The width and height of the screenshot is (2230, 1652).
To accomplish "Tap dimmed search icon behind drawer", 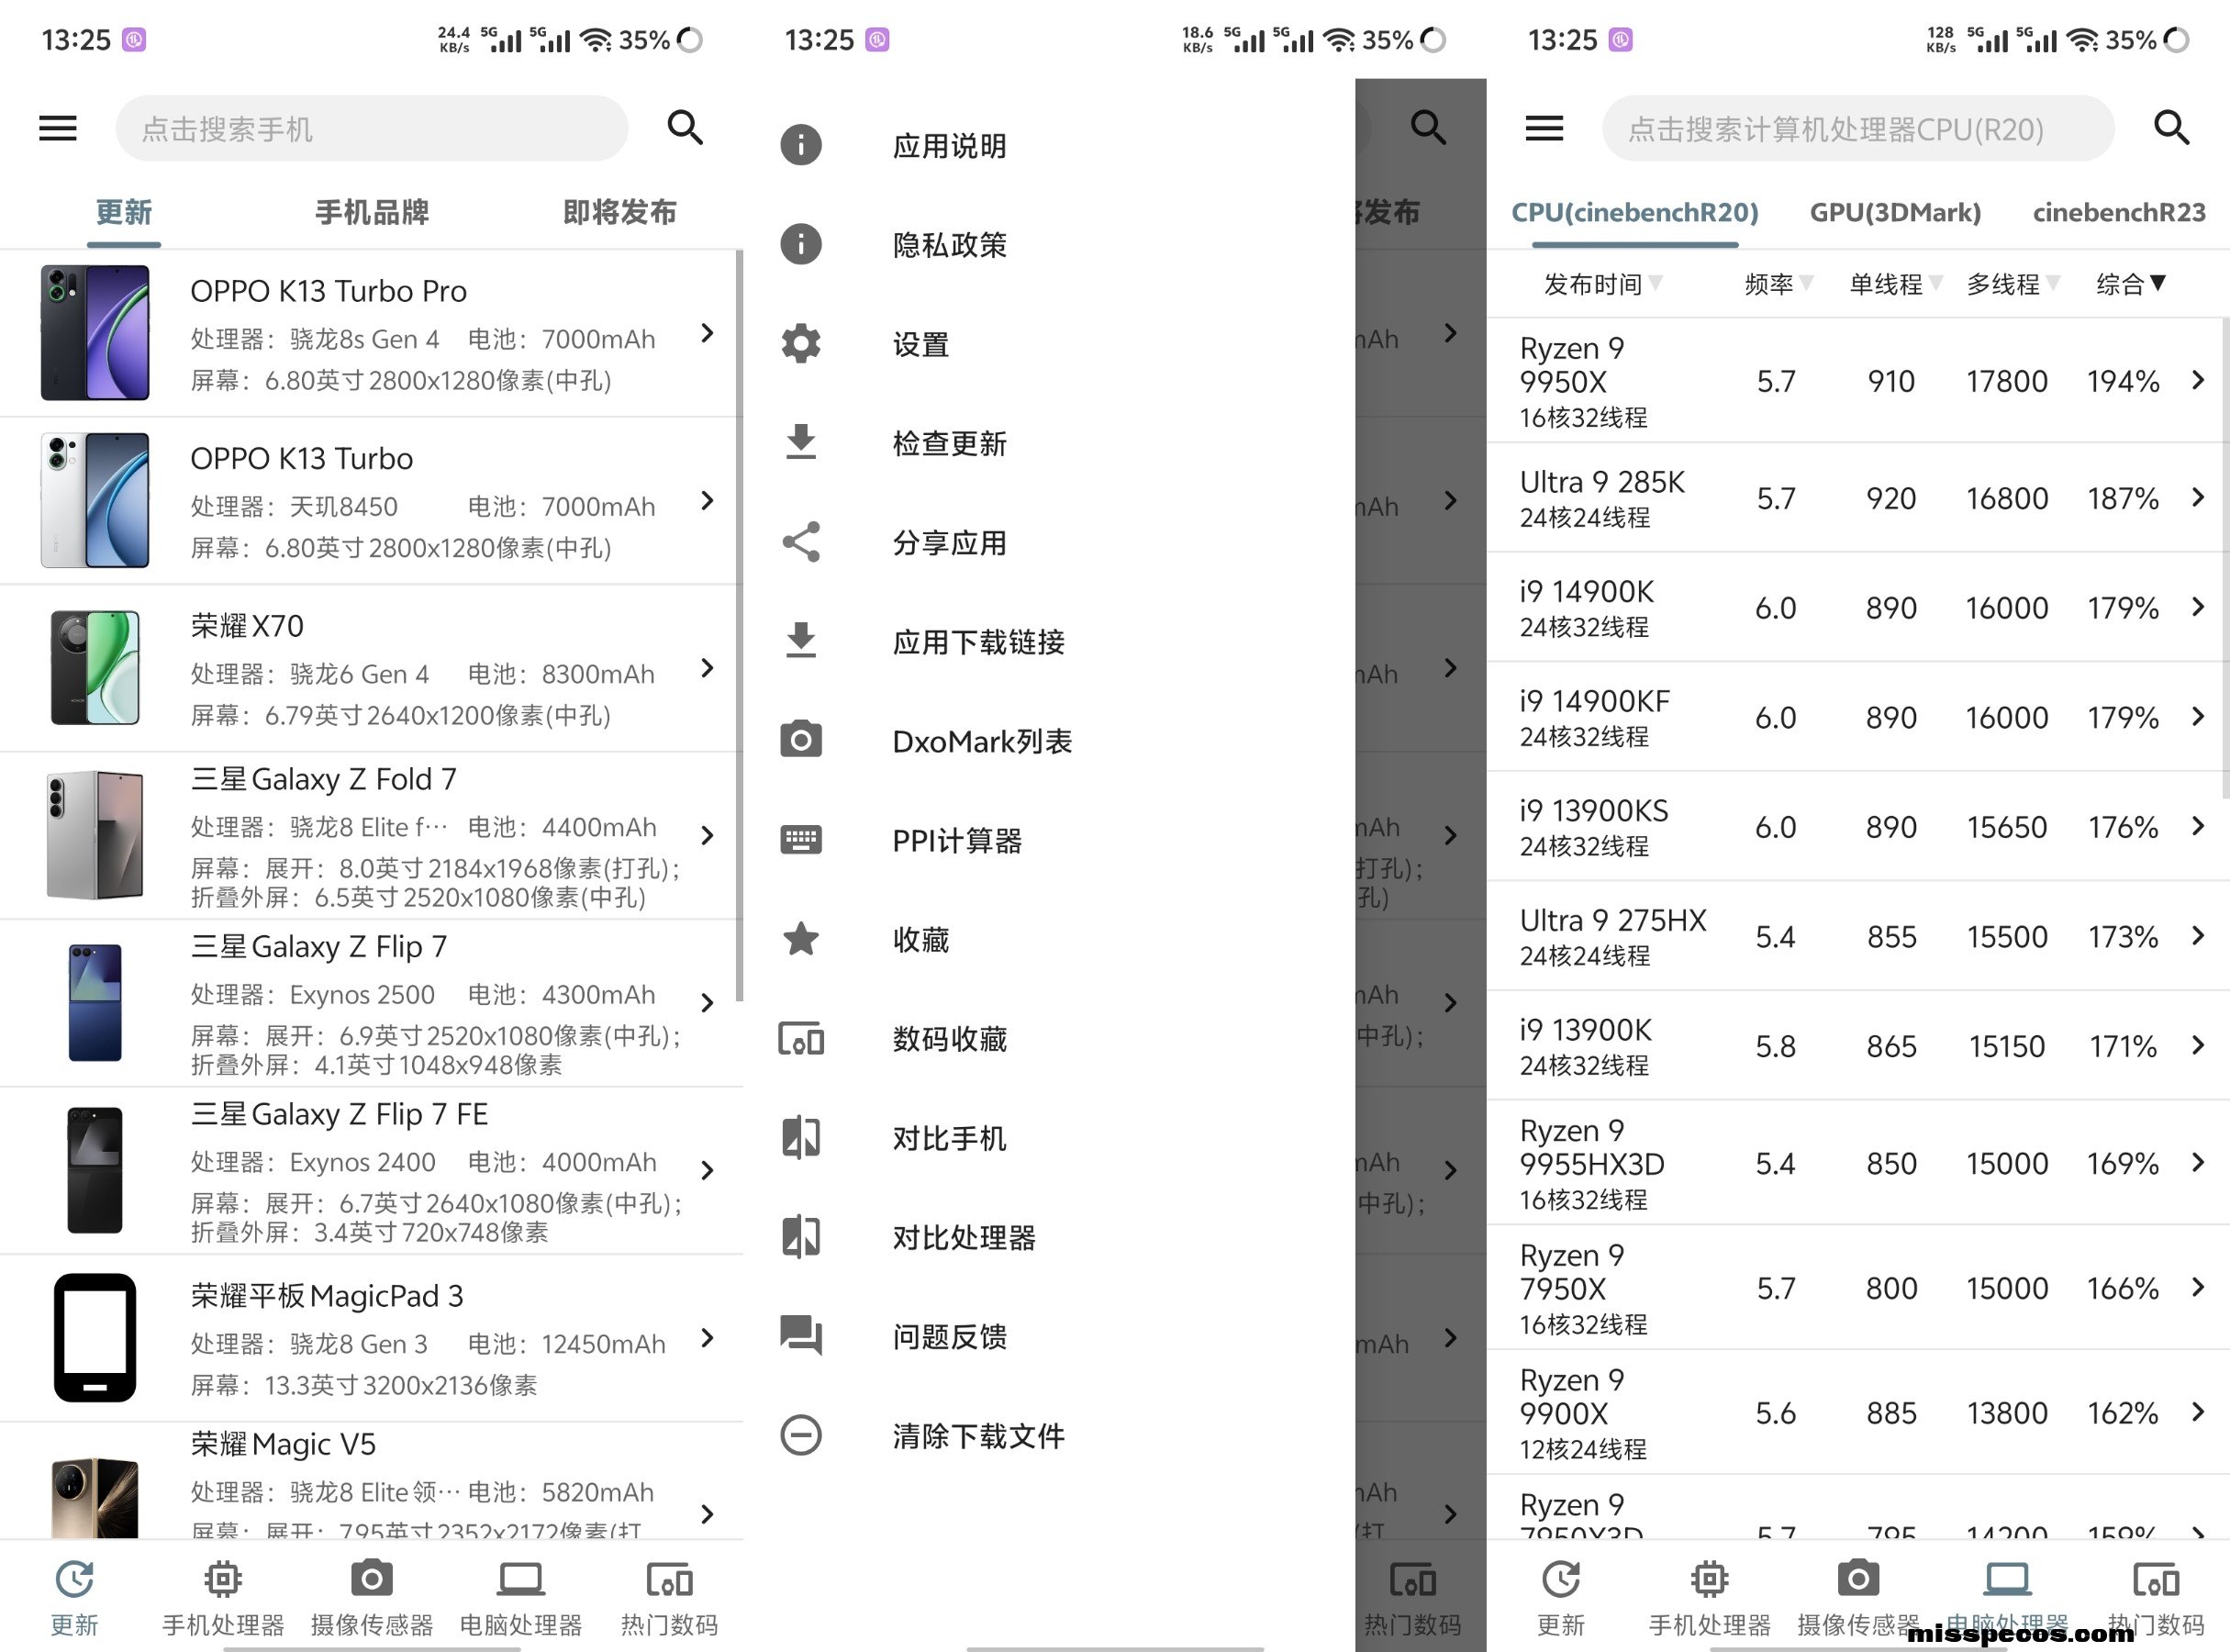I will (x=1428, y=128).
